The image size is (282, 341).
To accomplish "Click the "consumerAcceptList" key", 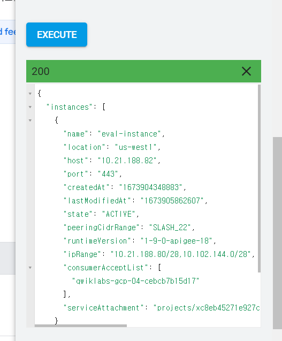I will (105, 268).
